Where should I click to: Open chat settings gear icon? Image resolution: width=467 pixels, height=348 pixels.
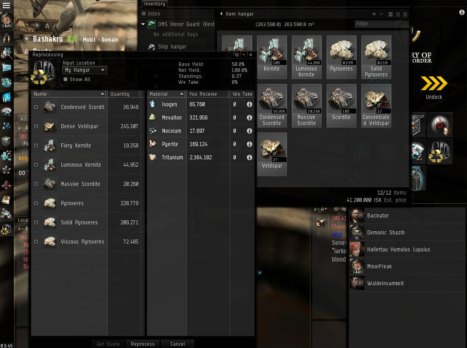click(x=336, y=209)
